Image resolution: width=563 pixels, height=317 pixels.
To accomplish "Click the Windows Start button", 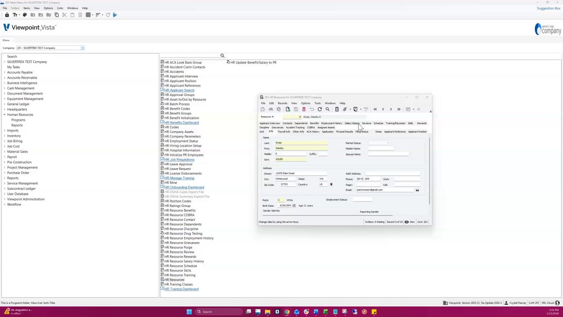I will pyautogui.click(x=189, y=312).
